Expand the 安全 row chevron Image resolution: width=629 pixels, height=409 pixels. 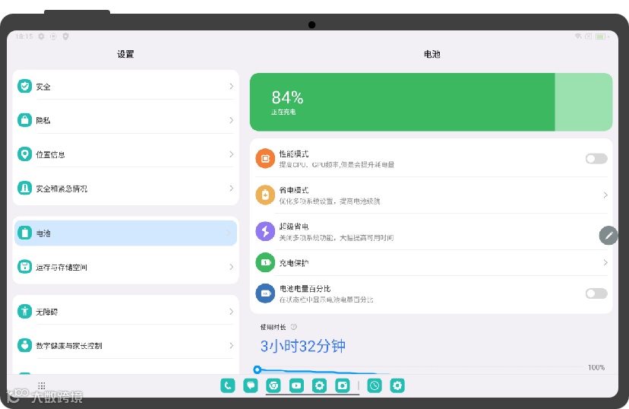tap(232, 87)
